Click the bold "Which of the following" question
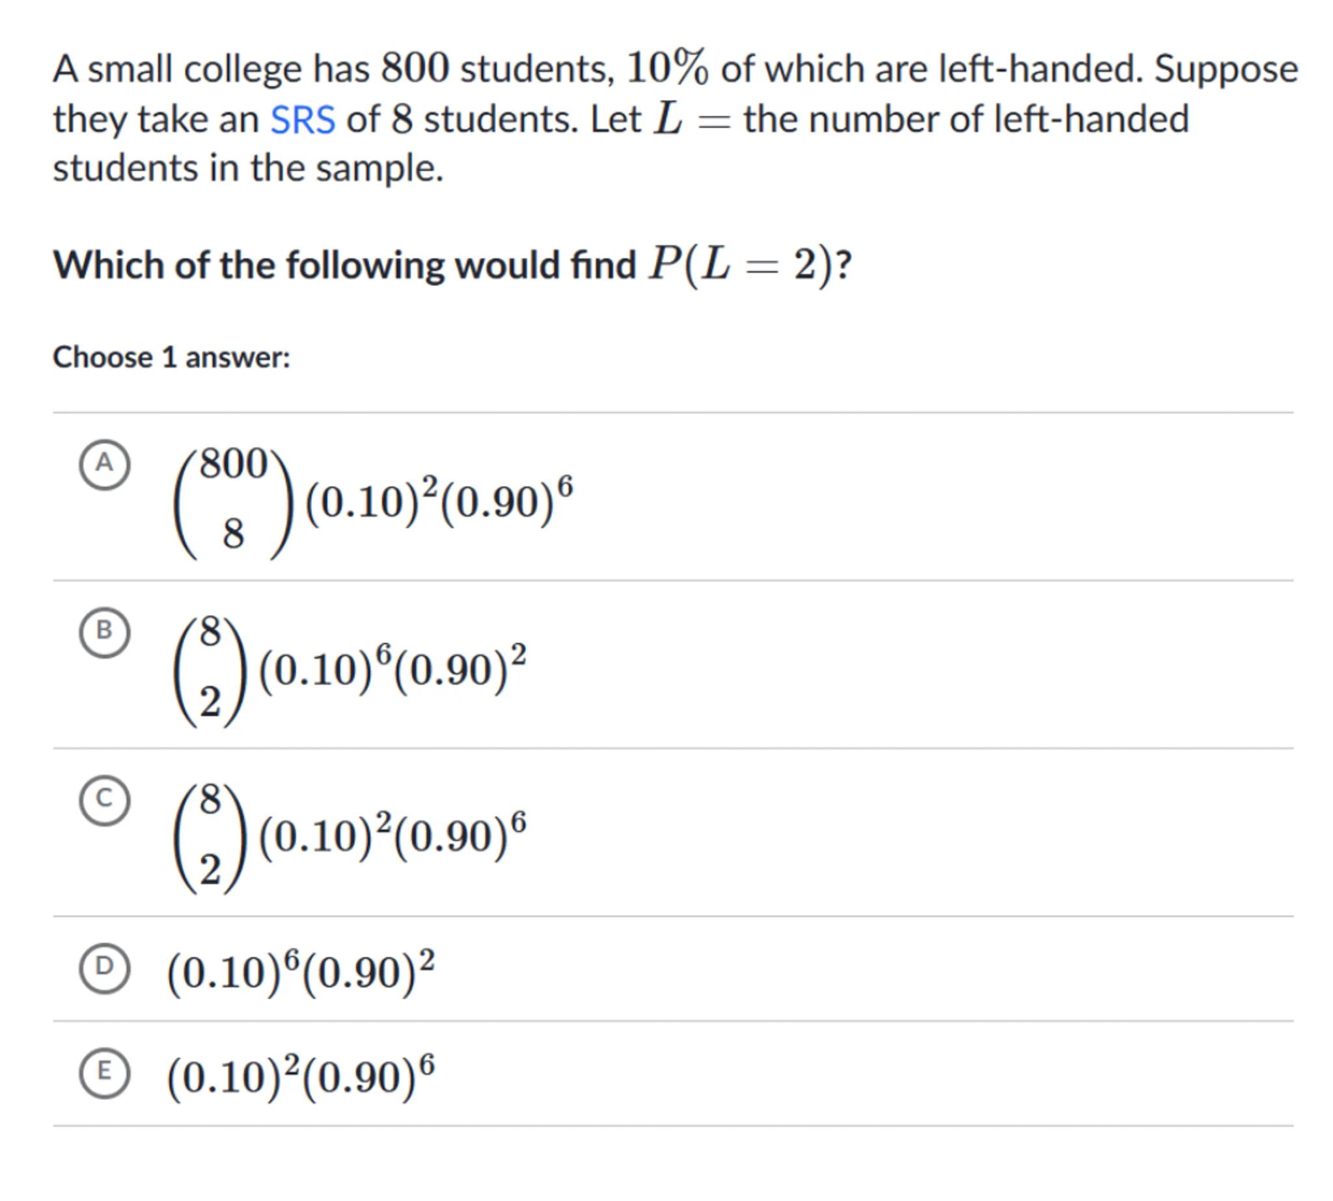The width and height of the screenshot is (1333, 1201). point(343,266)
